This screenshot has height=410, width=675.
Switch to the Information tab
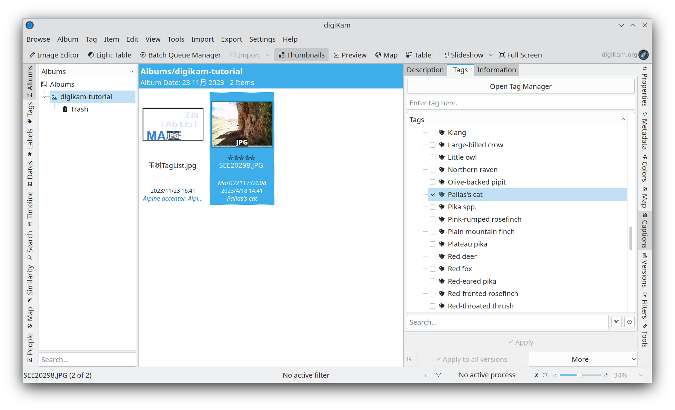click(x=496, y=70)
